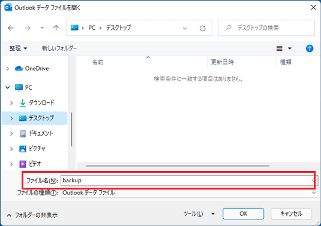The height and width of the screenshot is (226, 321).
Task: Create a folder with 新しいフォルダー
Action: pos(59,48)
